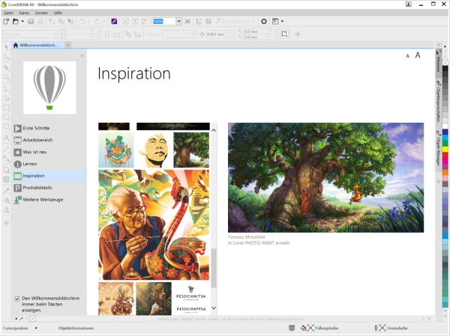Open Lernen page
Viewport: 450px width, 336px height.
click(50, 164)
